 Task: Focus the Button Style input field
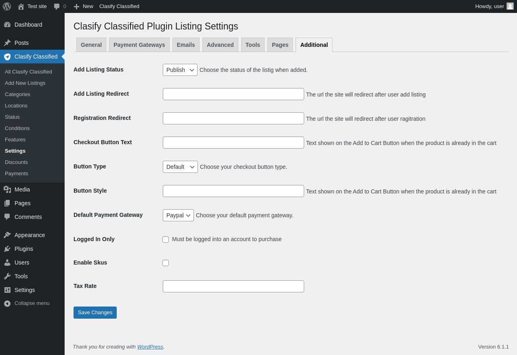pyautogui.click(x=233, y=191)
